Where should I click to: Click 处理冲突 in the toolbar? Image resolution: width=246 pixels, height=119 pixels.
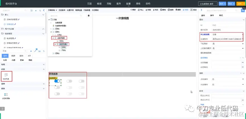tap(70, 10)
